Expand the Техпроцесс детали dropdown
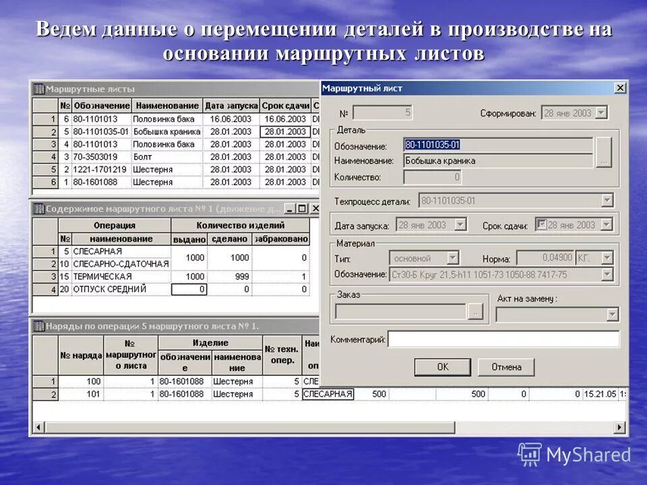647x485 pixels. point(607,199)
